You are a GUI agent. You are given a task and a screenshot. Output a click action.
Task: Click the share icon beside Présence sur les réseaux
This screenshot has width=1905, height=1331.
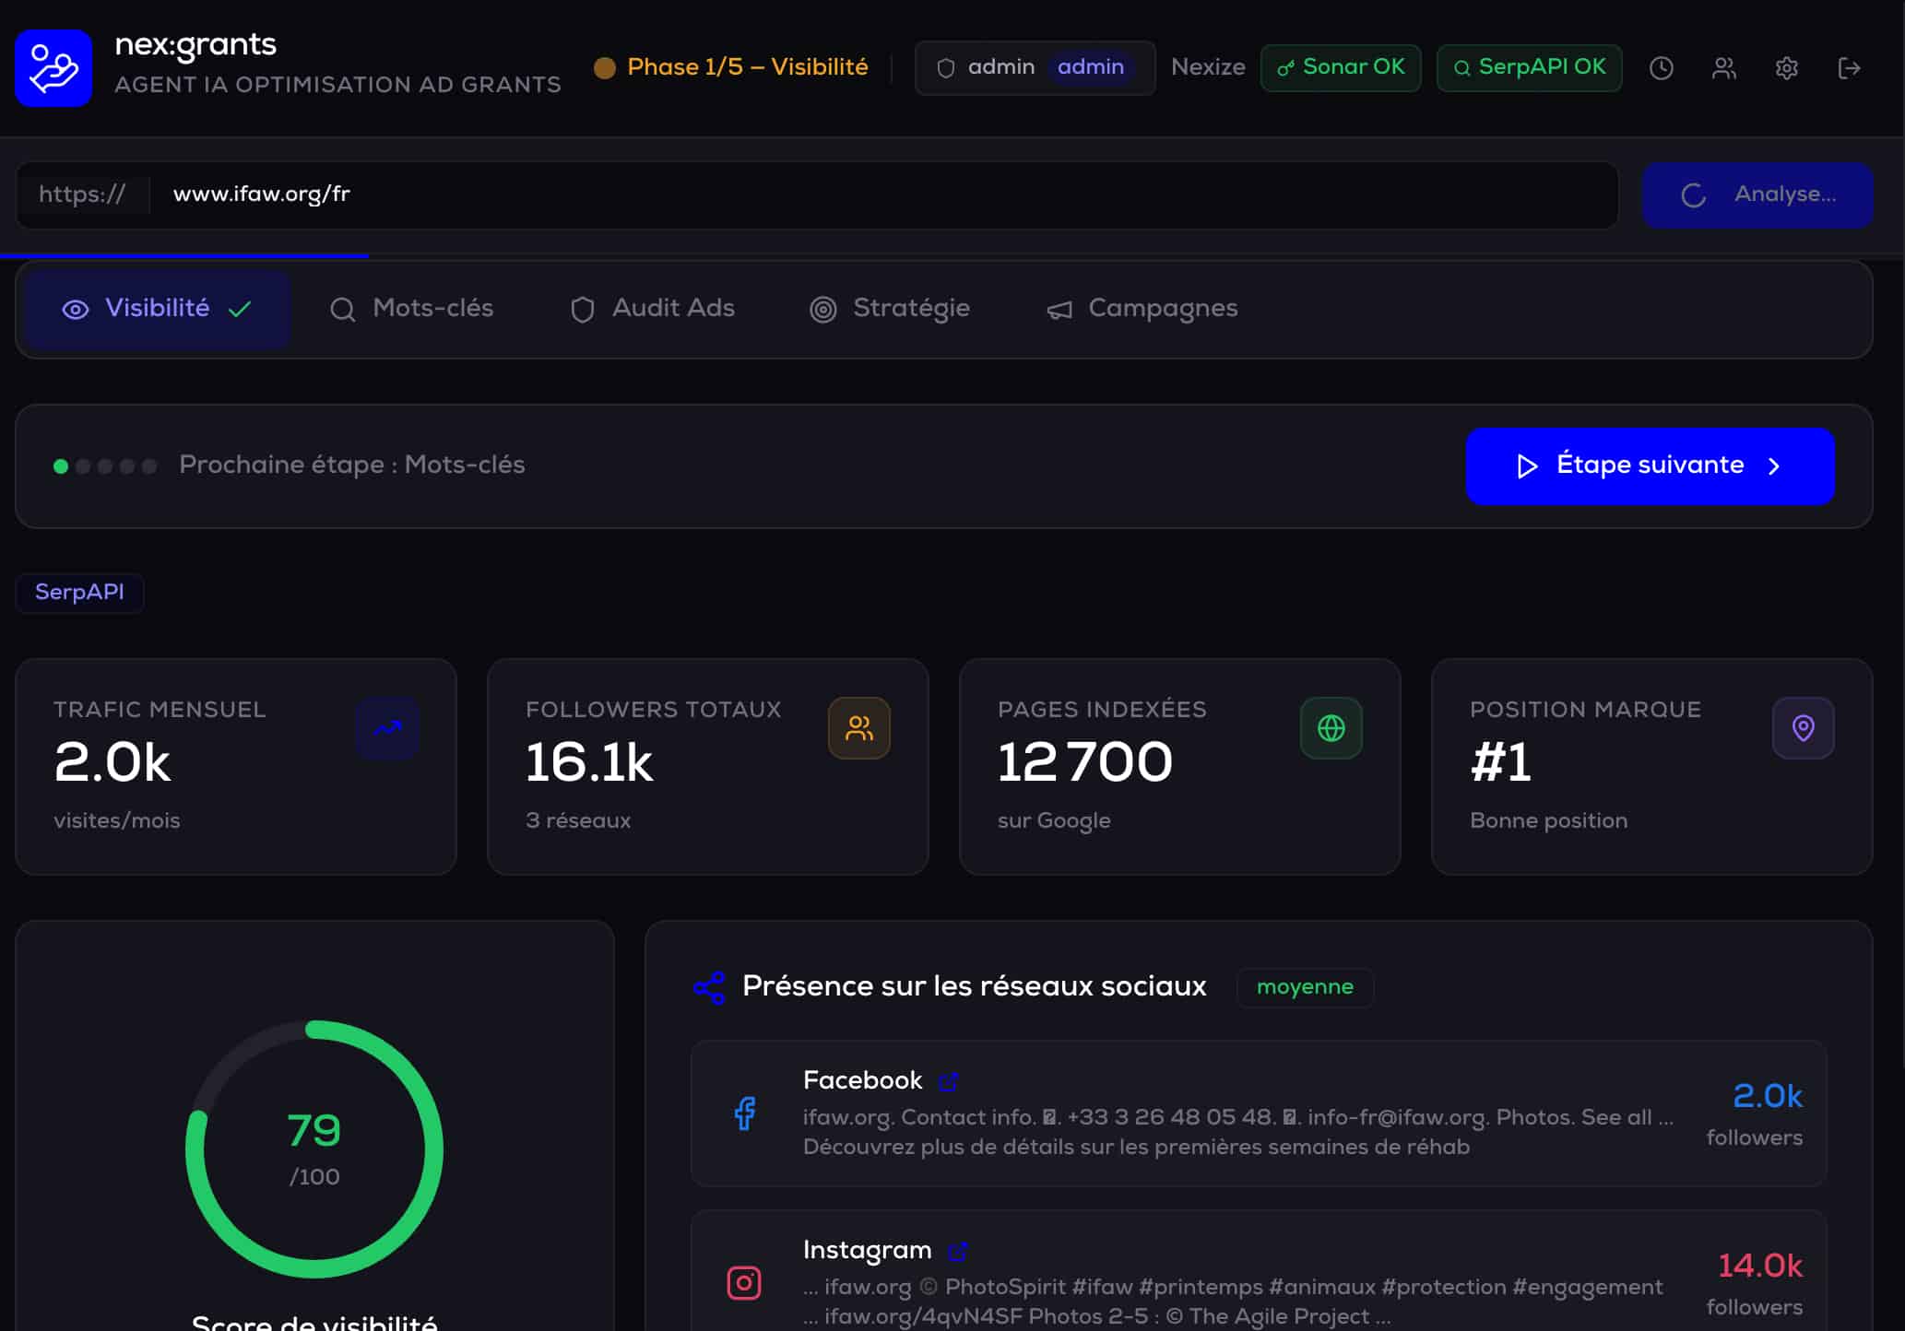pos(709,988)
